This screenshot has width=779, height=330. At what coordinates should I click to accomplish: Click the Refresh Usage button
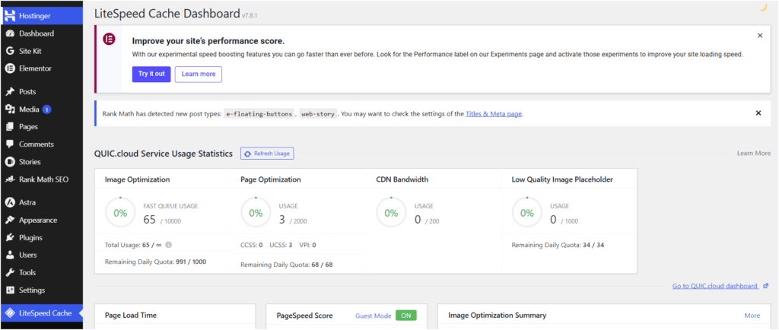[x=267, y=154]
